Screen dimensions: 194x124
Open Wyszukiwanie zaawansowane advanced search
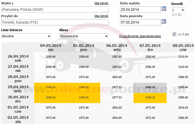click(x=140, y=36)
